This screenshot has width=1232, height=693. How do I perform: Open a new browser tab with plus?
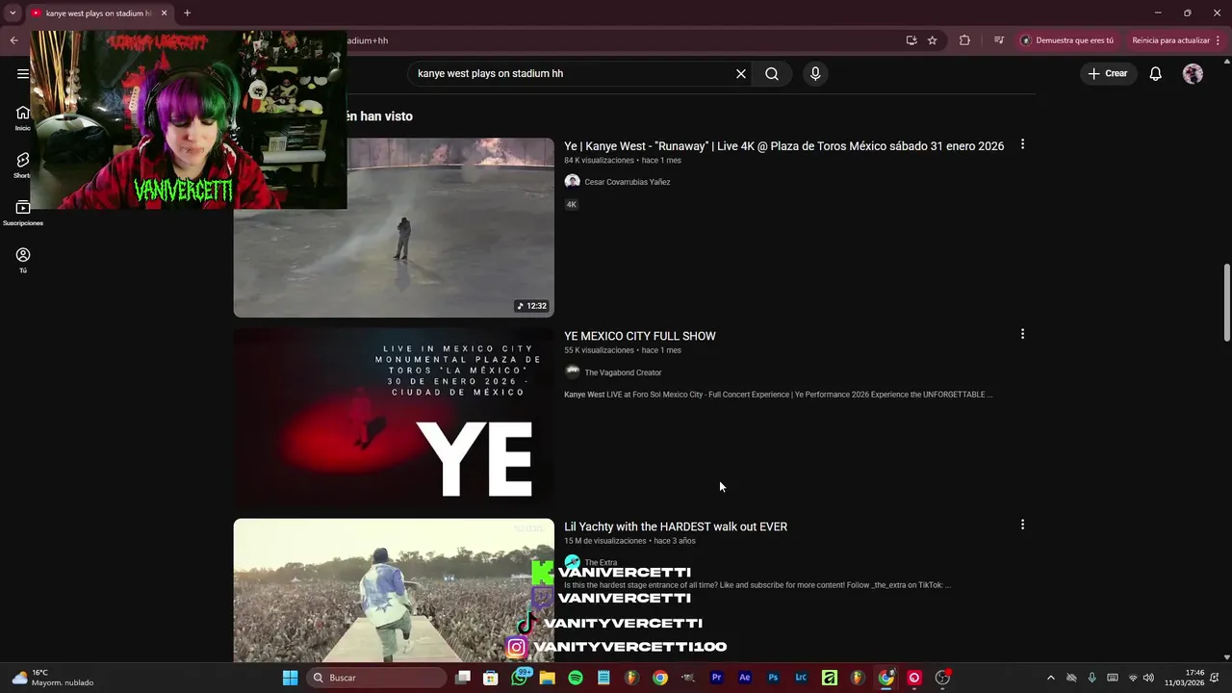click(188, 13)
